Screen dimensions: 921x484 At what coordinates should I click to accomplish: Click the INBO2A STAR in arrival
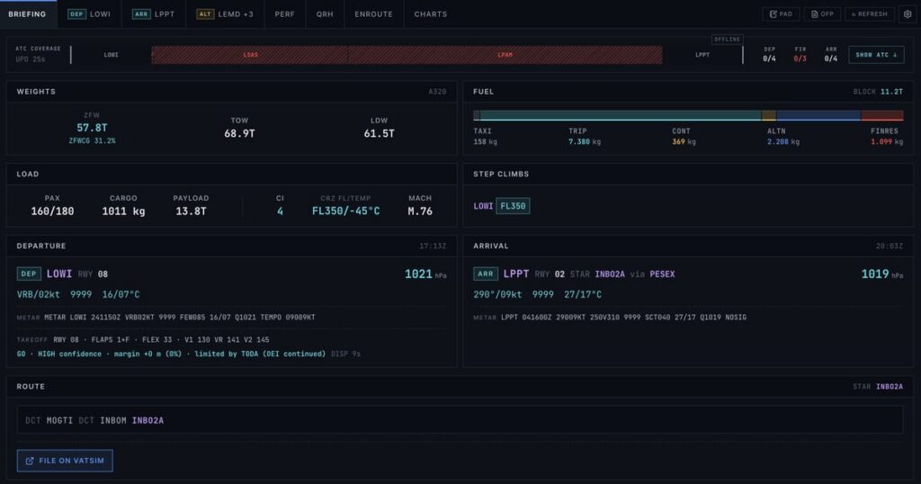tap(610, 274)
